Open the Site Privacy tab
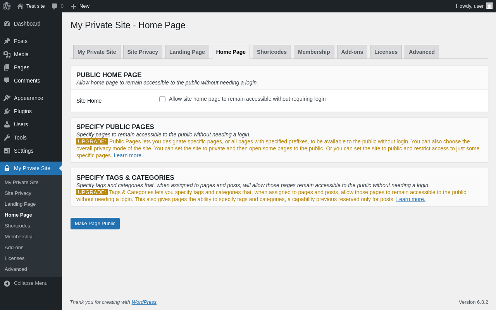Screen dimensions: 496x310 click(143, 52)
